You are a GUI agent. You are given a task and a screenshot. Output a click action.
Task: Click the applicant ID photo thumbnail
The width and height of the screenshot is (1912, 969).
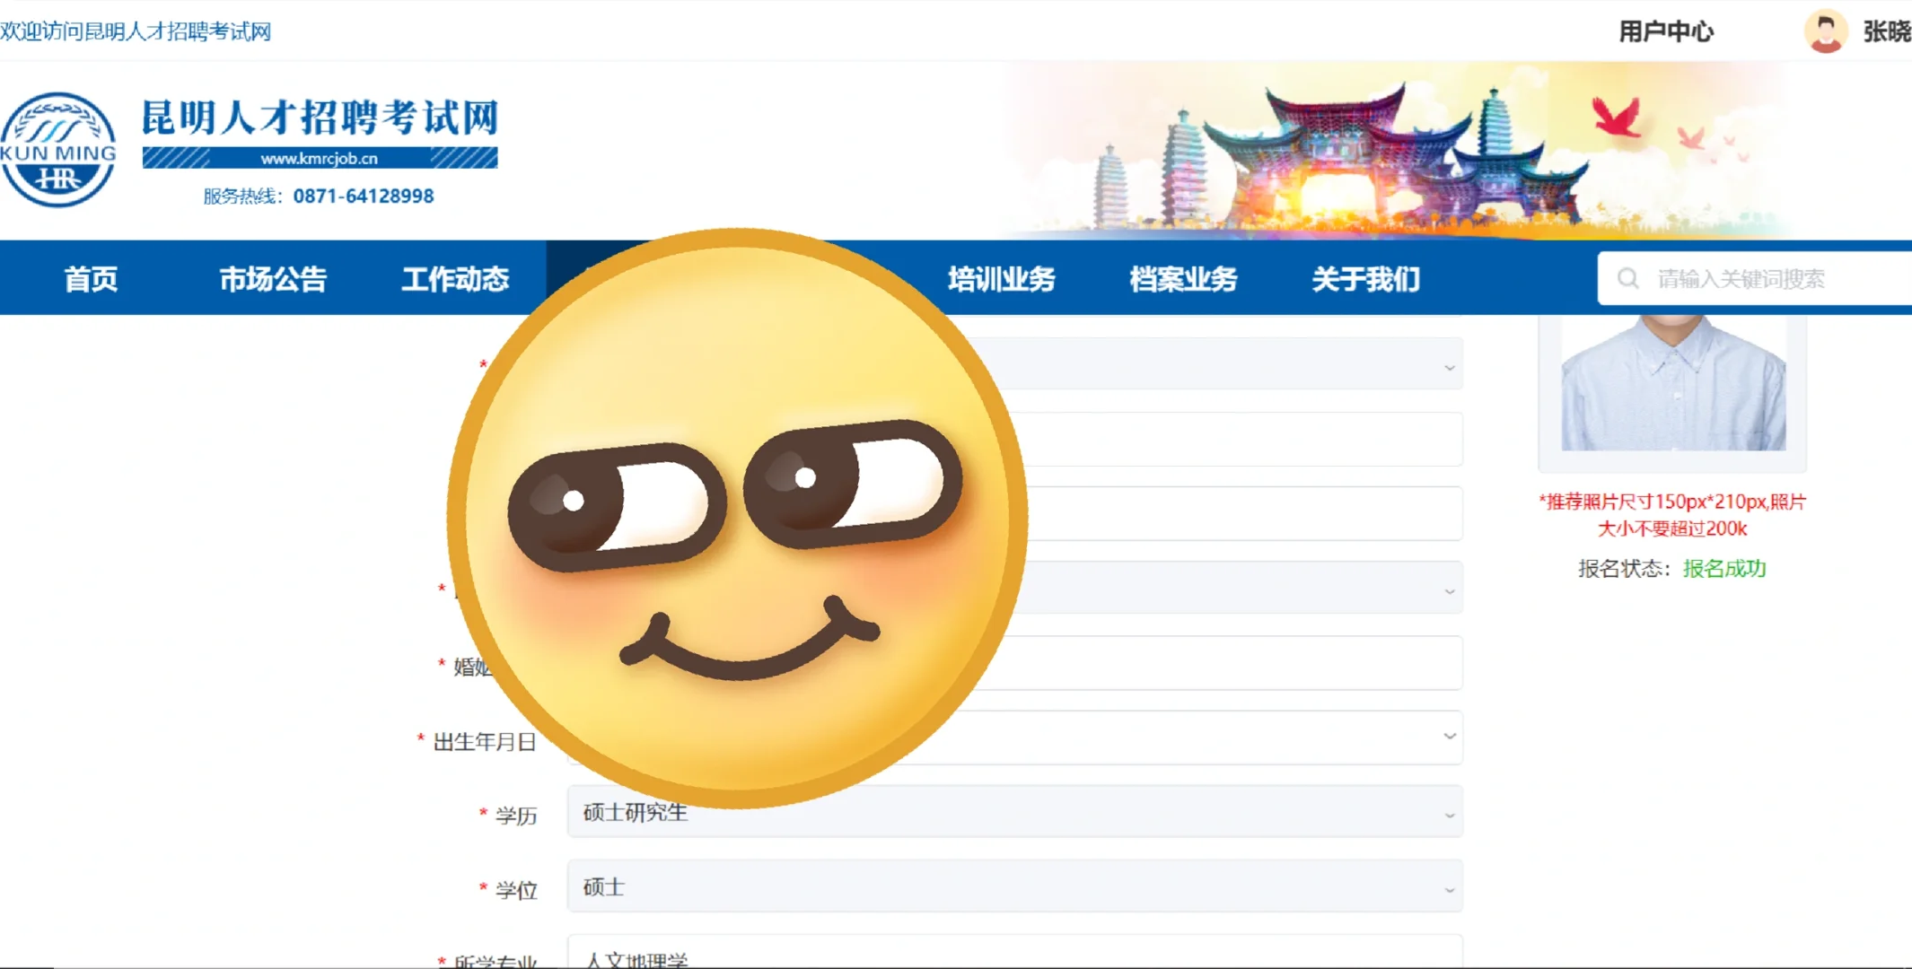pyautogui.click(x=1672, y=386)
